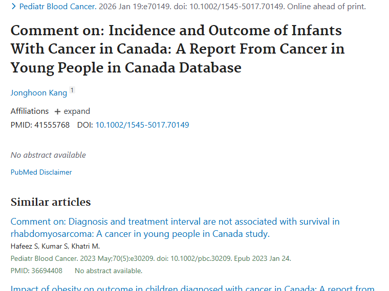
Task: Click affiliation superscript 1 after author name
Action: pyautogui.click(x=72, y=90)
